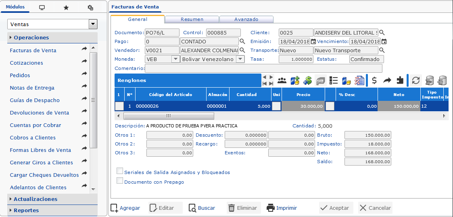This screenshot has width=453, height=217.
Task: Click the percent document icon in Renglones toolbar
Action: coord(359,80)
